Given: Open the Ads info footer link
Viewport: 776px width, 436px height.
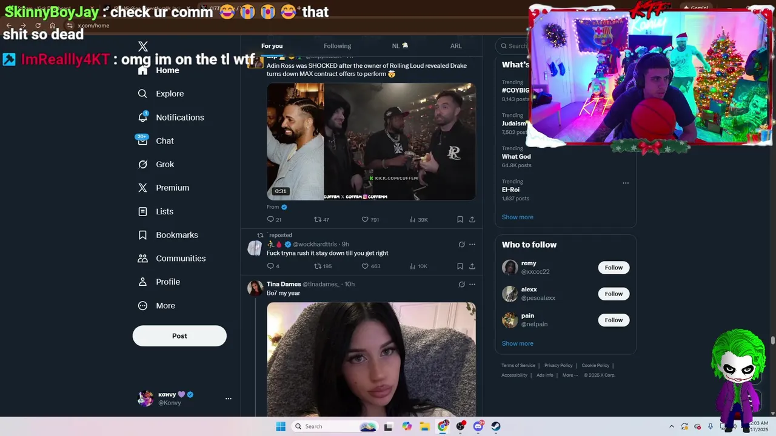Looking at the screenshot, I should pos(545,375).
